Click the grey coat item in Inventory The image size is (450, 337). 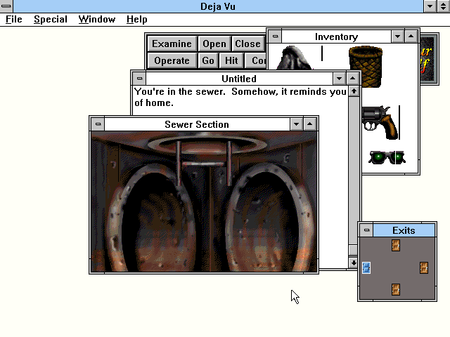tap(294, 58)
